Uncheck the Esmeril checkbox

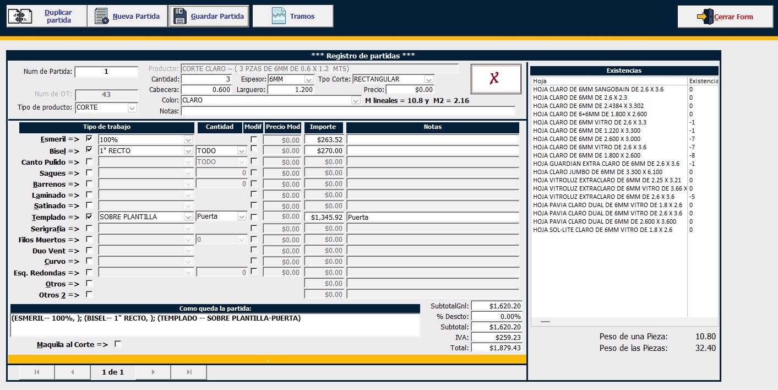pyautogui.click(x=89, y=139)
